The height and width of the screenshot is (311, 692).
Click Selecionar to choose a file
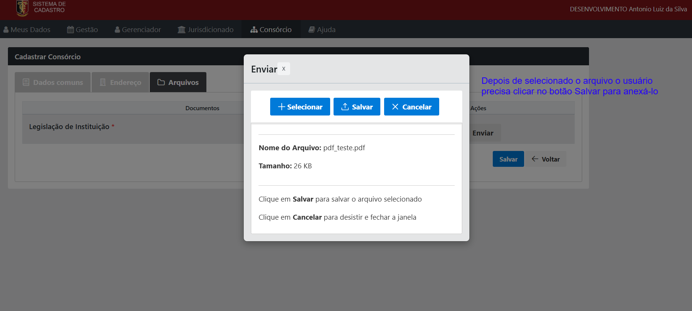pyautogui.click(x=300, y=107)
